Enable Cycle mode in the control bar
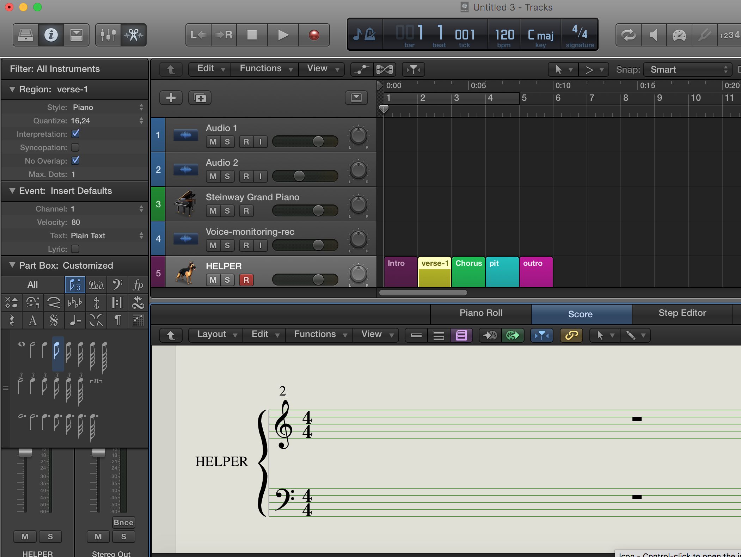 click(628, 35)
